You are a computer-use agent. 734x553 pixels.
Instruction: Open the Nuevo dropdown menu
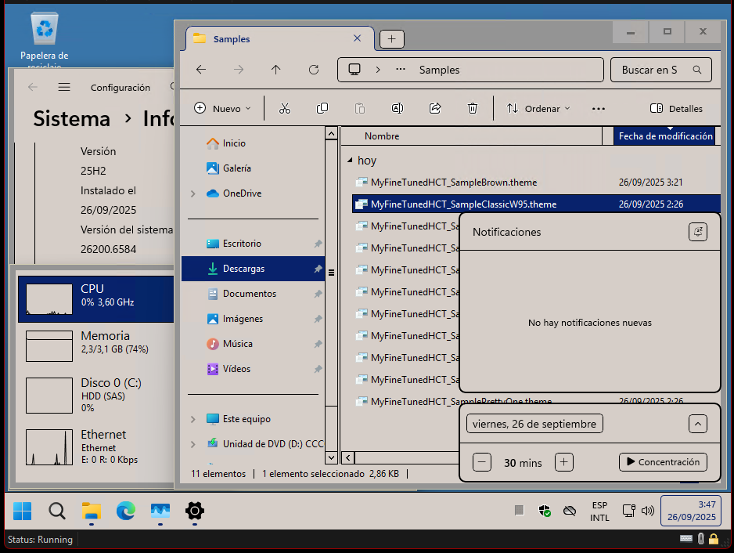point(222,109)
